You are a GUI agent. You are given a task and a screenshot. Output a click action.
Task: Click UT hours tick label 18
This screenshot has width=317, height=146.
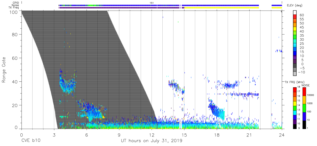tap(217, 135)
